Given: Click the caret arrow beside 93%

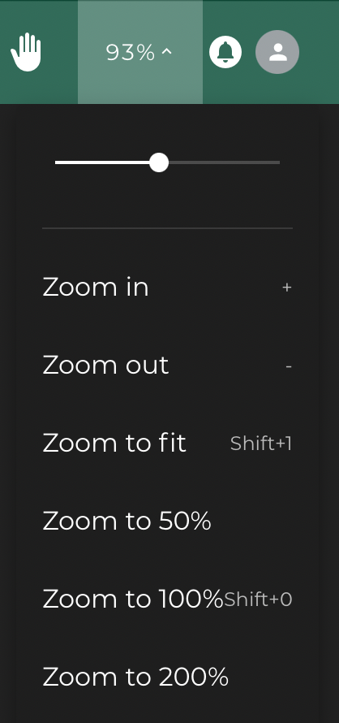Looking at the screenshot, I should click(x=167, y=53).
